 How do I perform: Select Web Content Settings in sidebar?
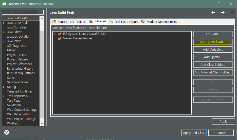point(22,110)
